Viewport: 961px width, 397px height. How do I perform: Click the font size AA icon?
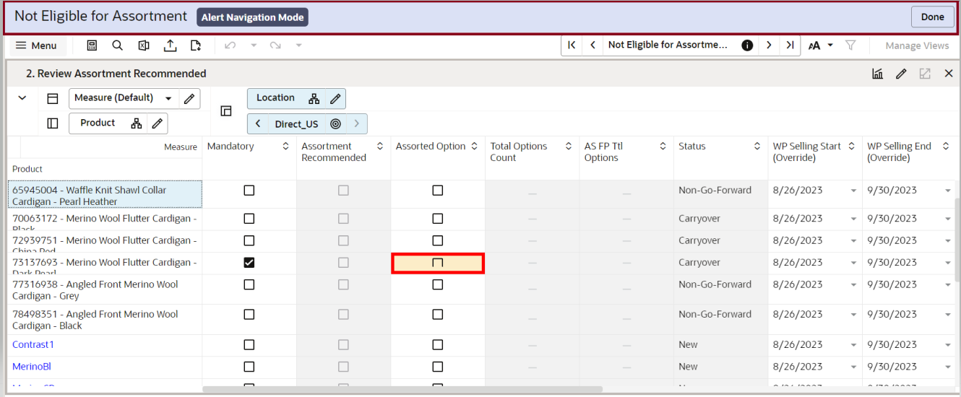[814, 45]
